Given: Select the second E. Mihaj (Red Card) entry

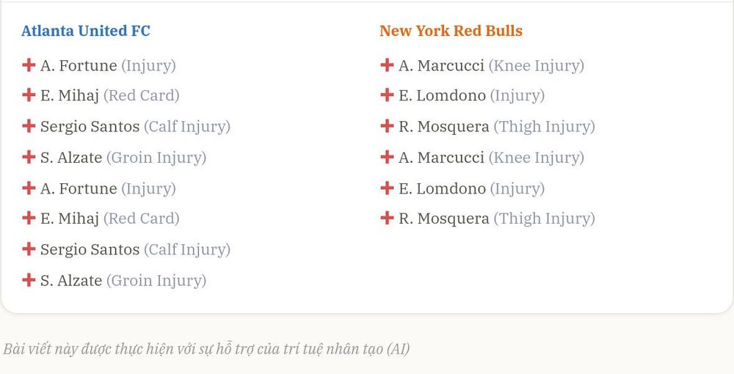Looking at the screenshot, I should coord(101,219).
